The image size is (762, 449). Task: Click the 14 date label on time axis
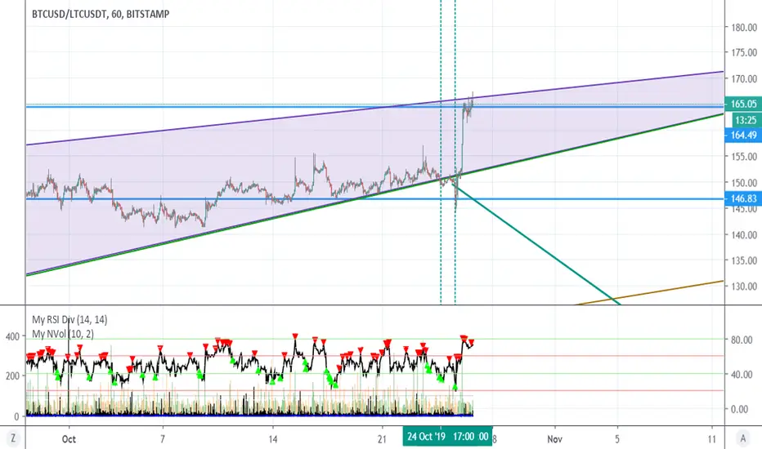click(273, 439)
